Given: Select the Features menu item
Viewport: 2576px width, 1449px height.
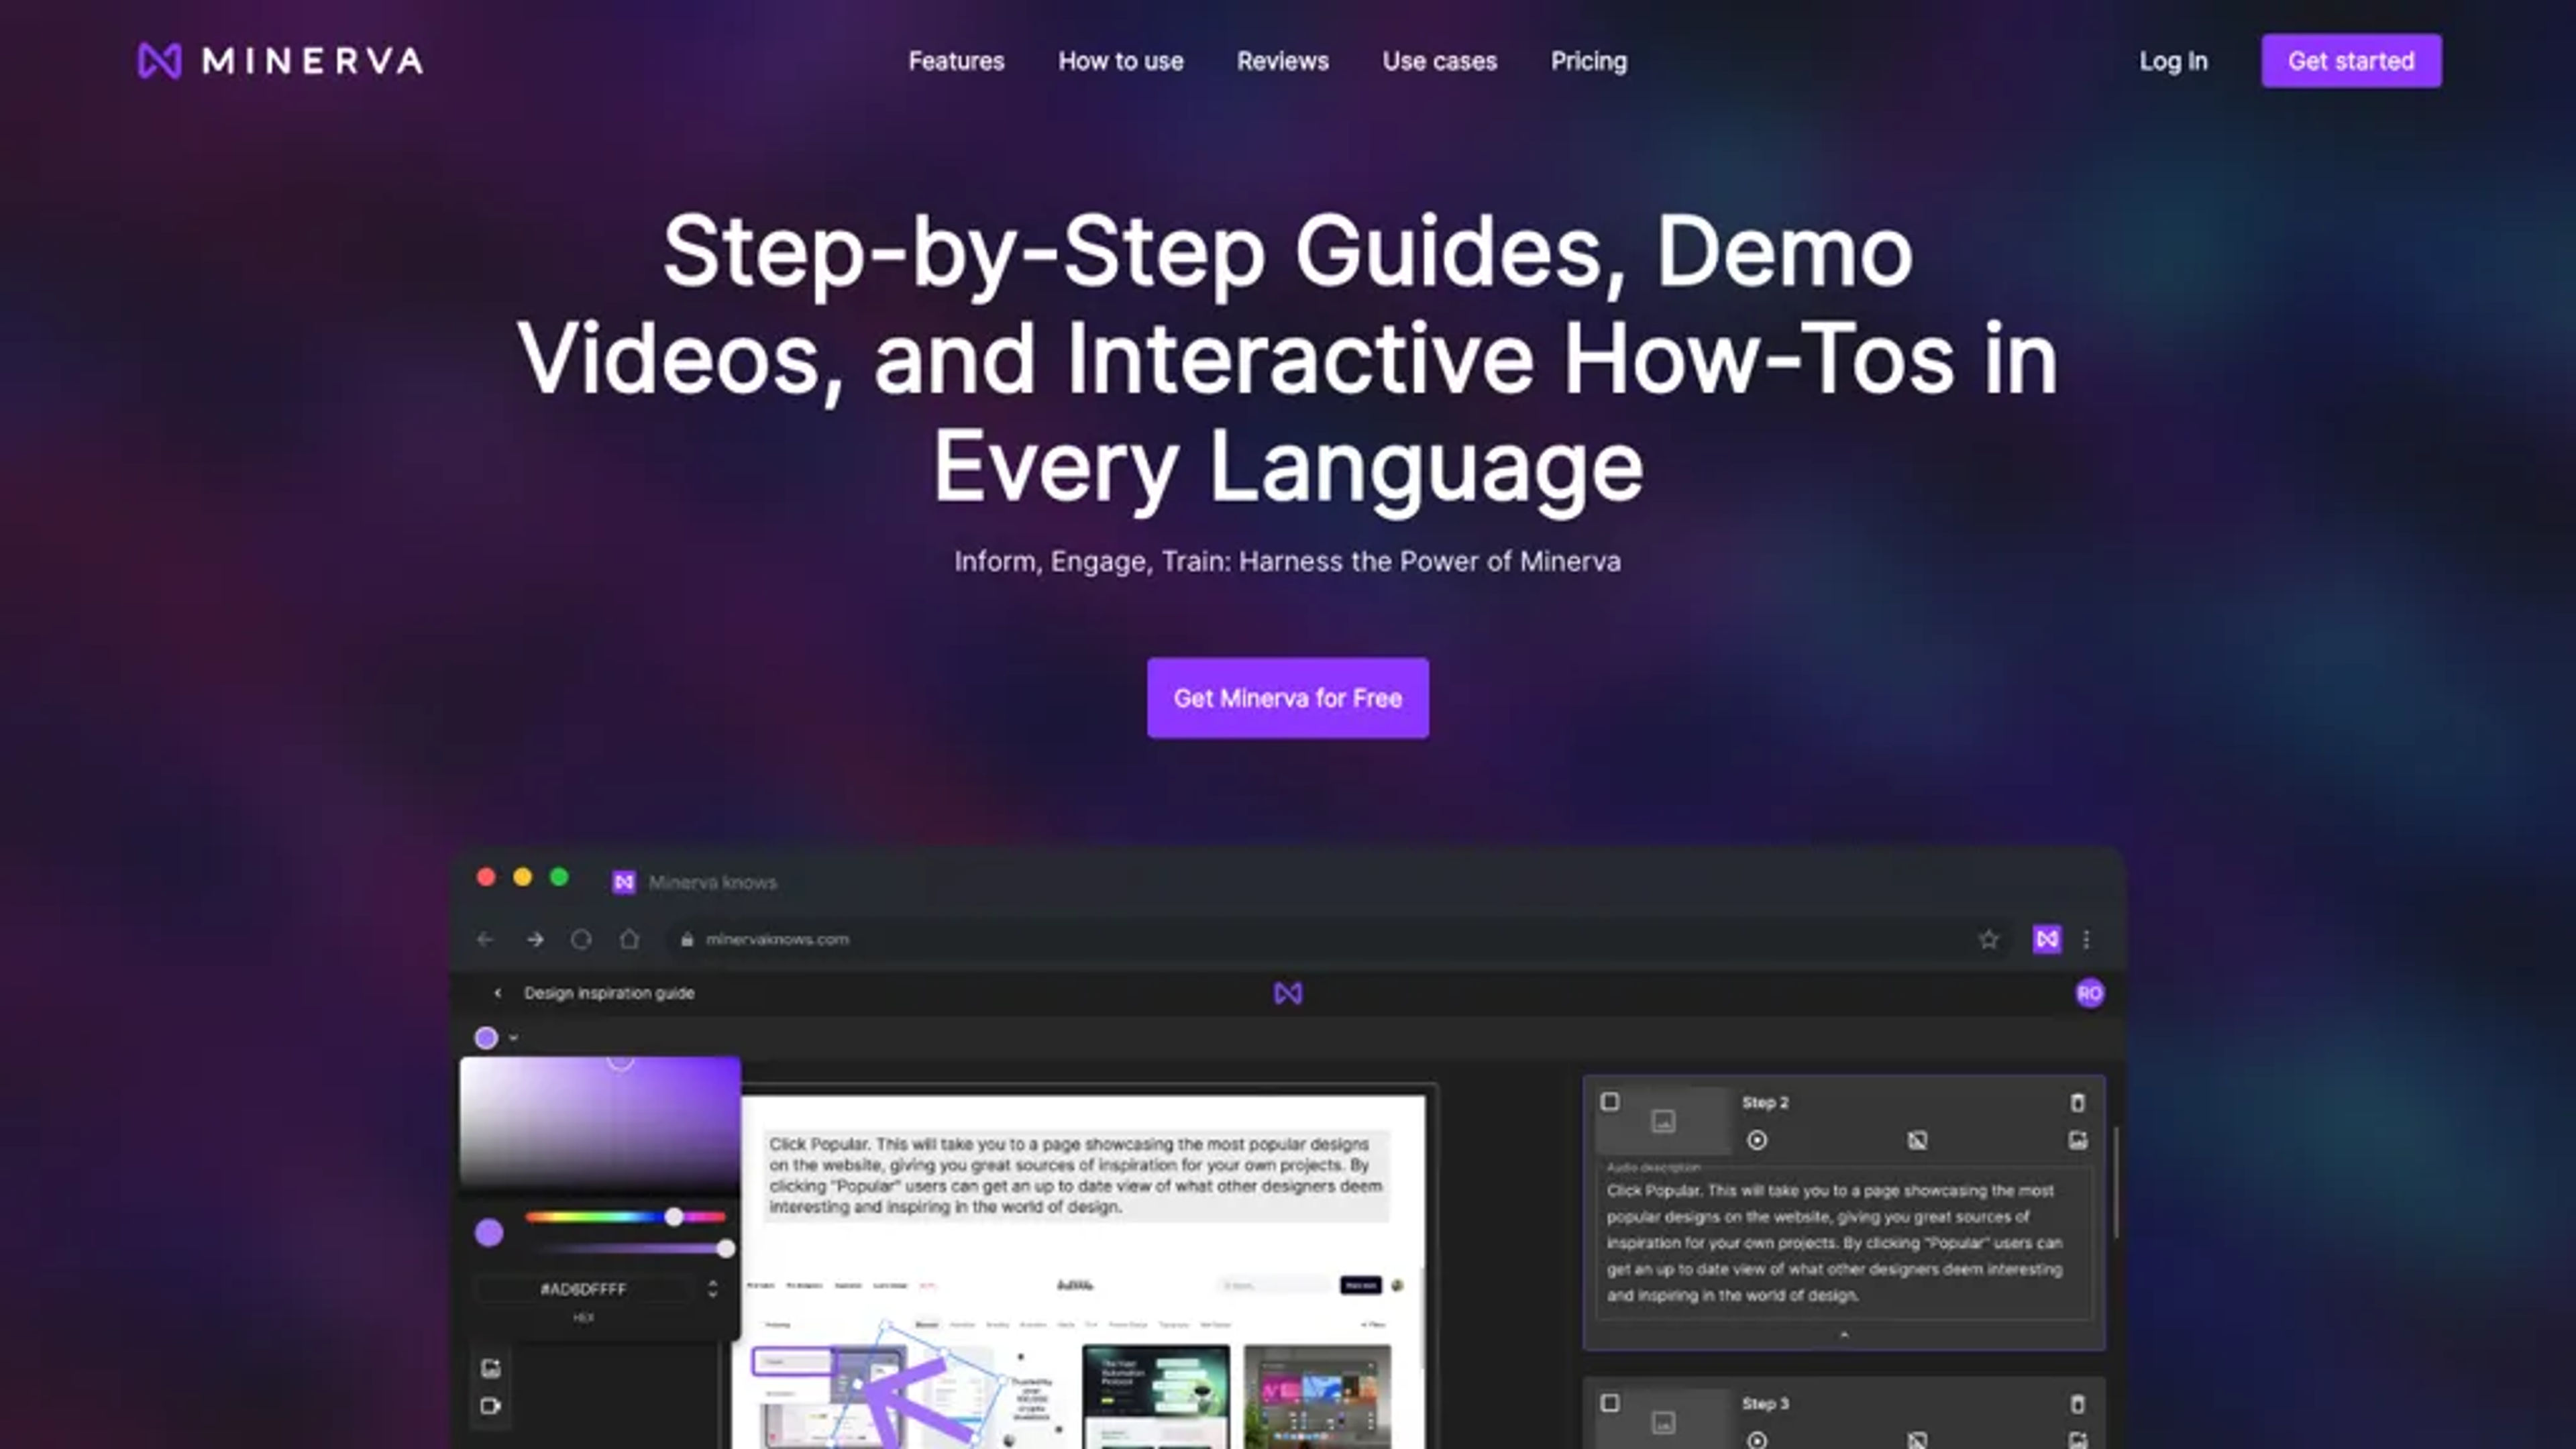Looking at the screenshot, I should 955,60.
